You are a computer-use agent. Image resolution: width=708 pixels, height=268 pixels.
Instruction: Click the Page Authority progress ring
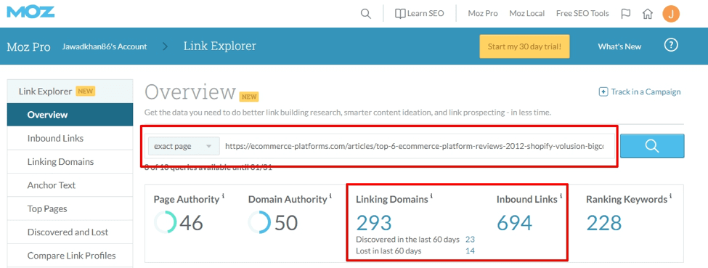click(x=166, y=223)
